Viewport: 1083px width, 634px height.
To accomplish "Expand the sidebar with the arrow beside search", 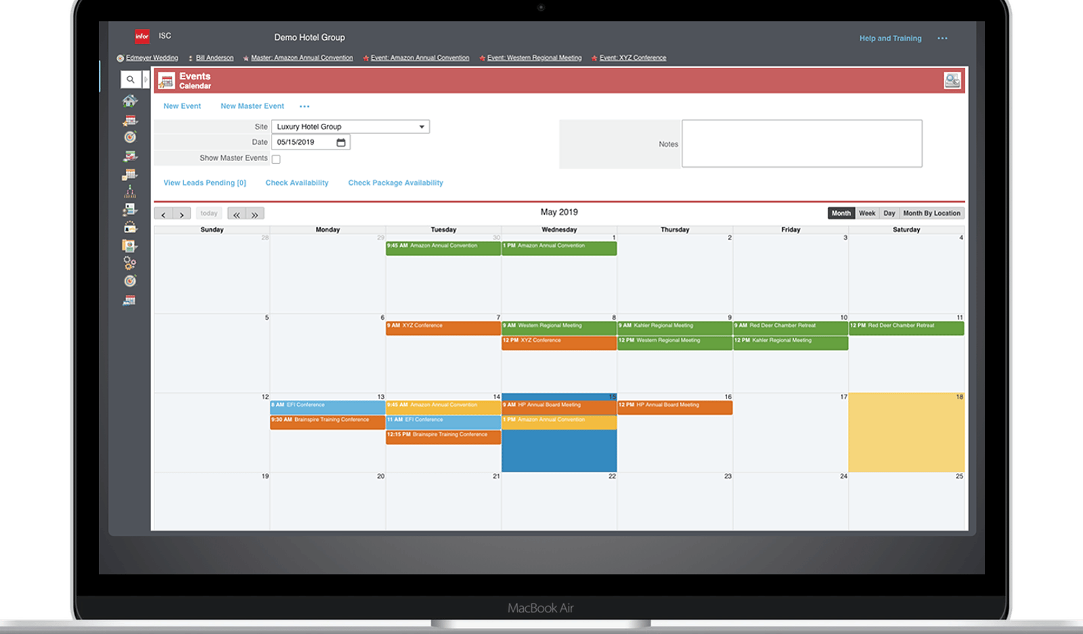I will click(146, 79).
